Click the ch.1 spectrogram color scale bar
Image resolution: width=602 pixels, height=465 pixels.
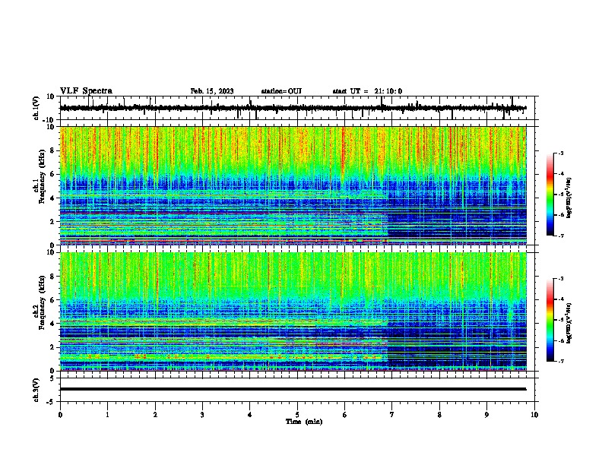pos(550,195)
